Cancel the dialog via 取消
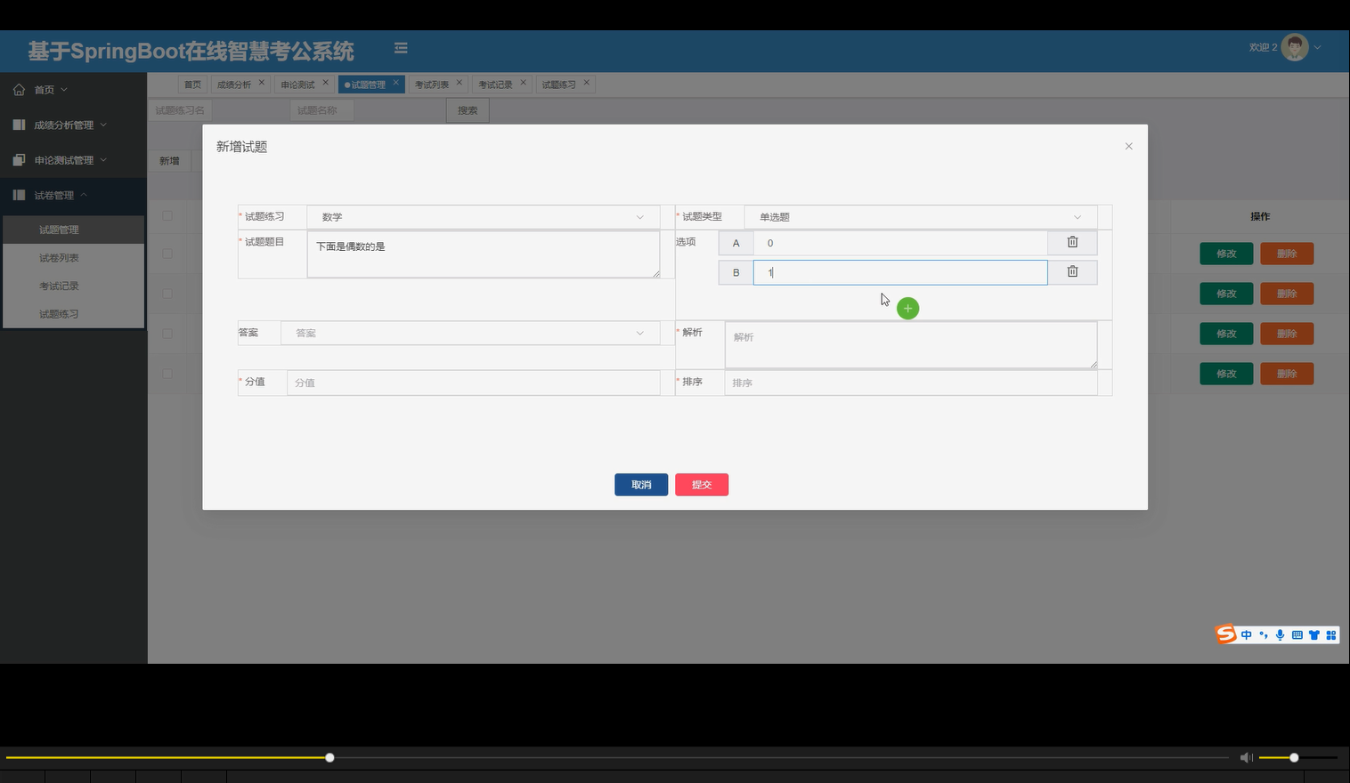The image size is (1350, 783). click(x=640, y=484)
